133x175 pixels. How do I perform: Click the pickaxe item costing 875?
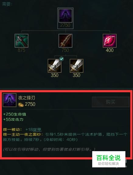(22, 41)
